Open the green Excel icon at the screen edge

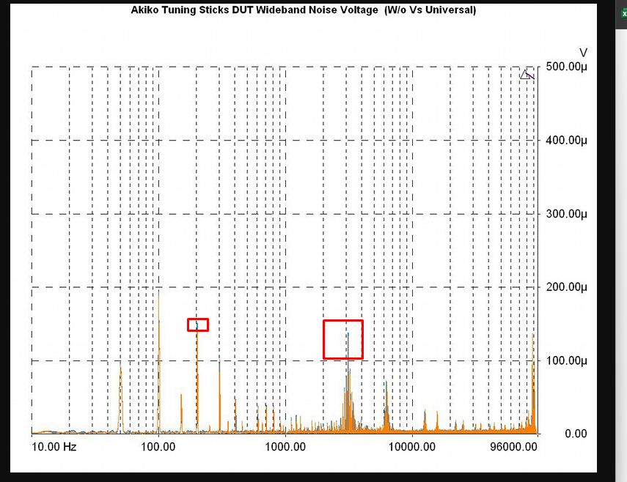624,14
